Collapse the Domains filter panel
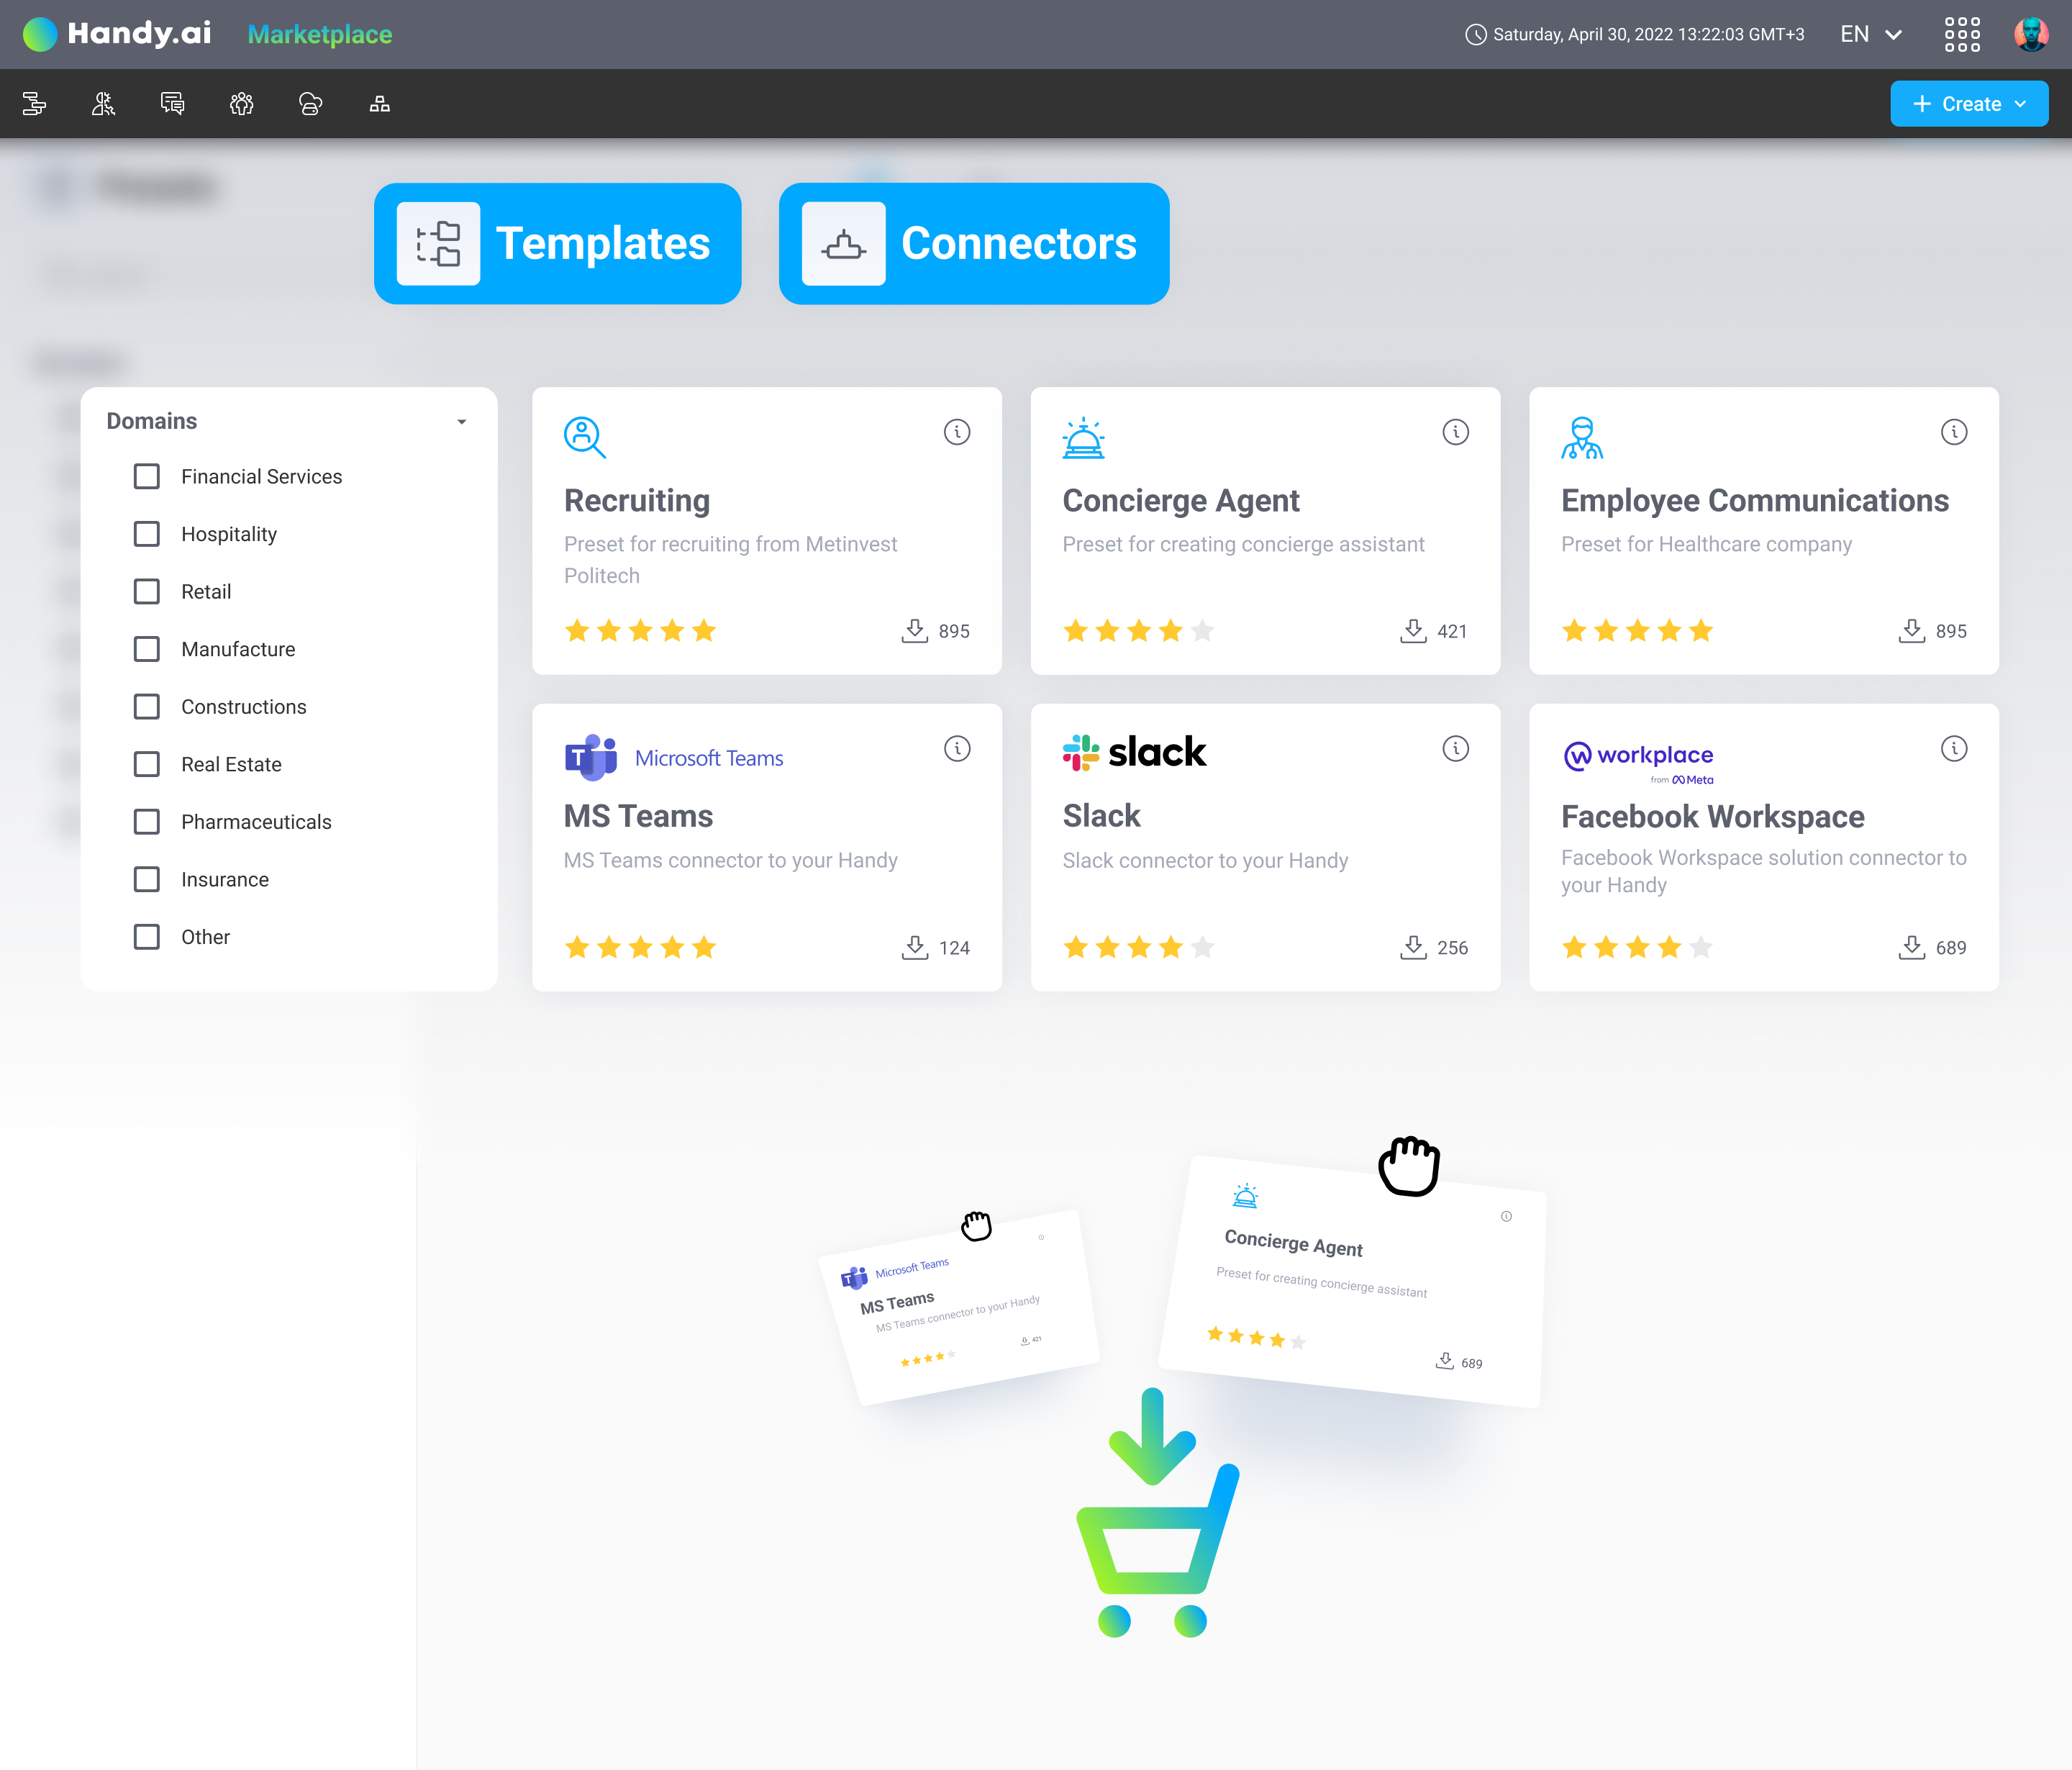Screen dimensions: 2072x1770 point(461,421)
